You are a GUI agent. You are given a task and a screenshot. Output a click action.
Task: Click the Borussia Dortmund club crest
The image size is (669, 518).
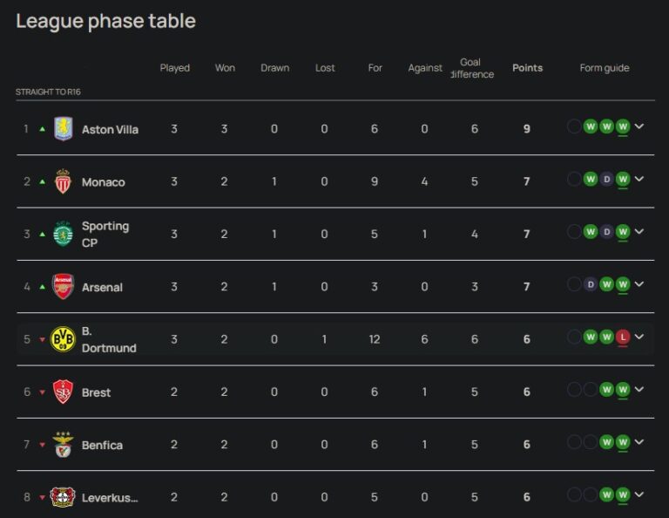pyautogui.click(x=63, y=339)
